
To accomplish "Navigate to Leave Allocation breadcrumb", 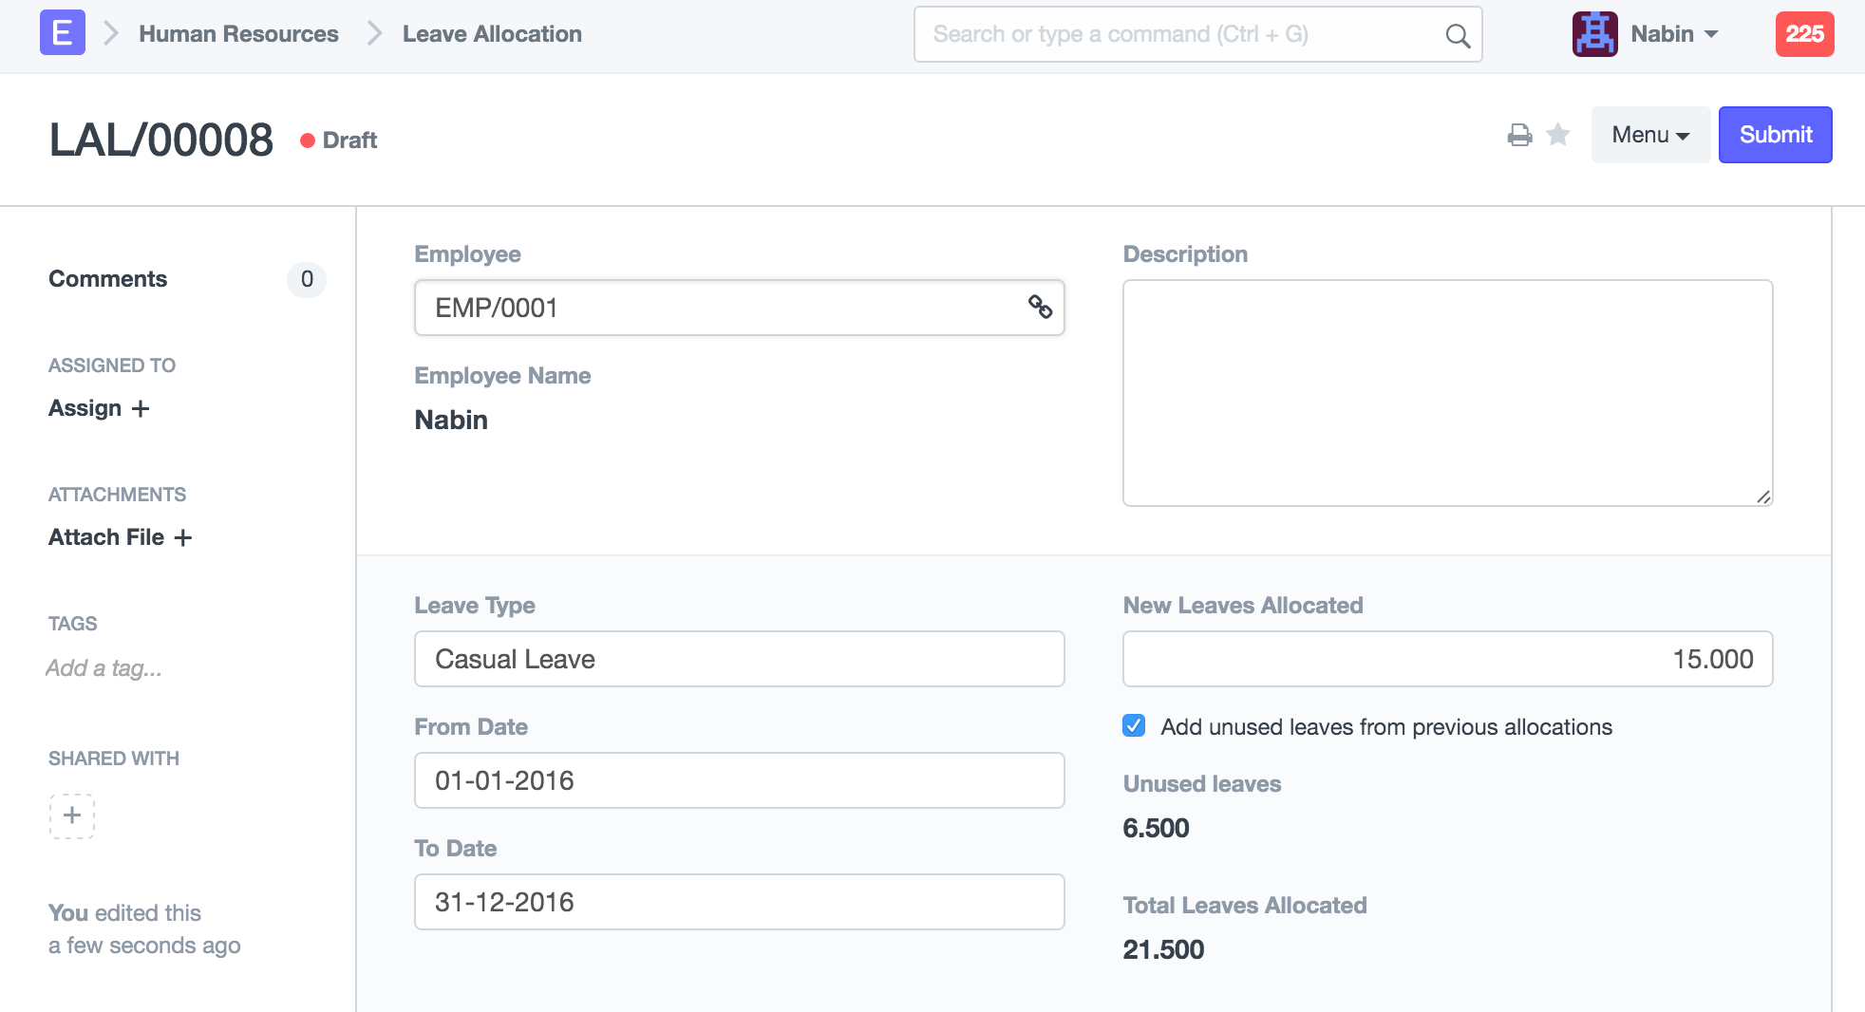I will [492, 34].
